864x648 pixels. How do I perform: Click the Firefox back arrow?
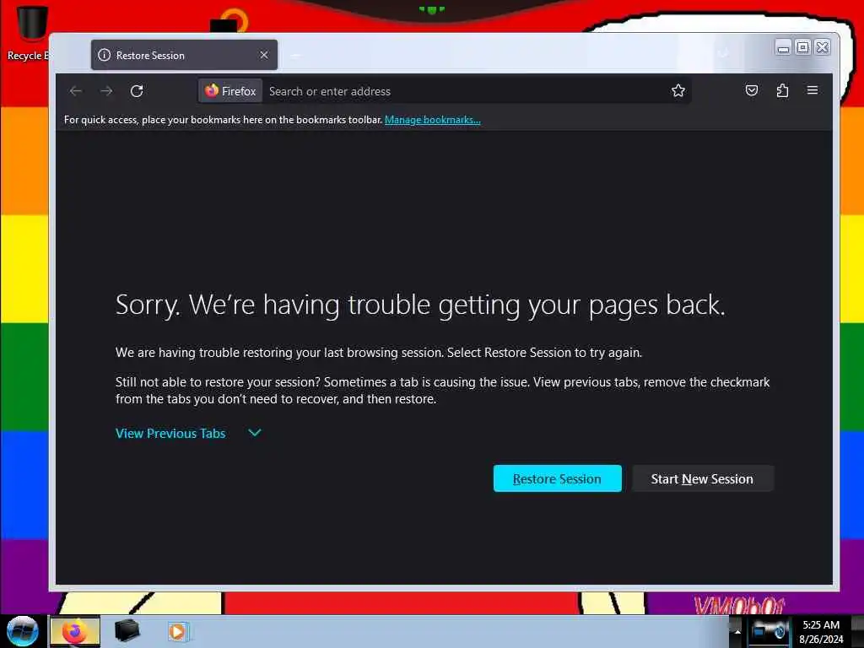click(76, 91)
